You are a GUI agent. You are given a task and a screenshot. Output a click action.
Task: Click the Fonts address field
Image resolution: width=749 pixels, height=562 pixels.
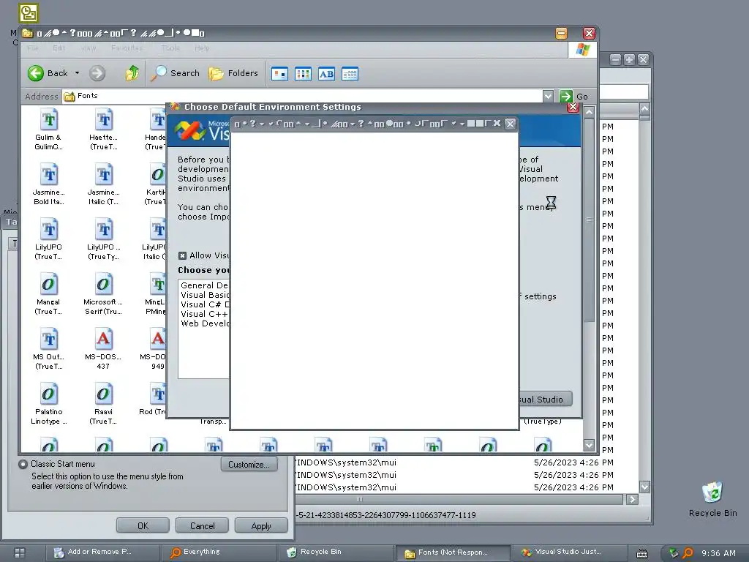tap(302, 96)
